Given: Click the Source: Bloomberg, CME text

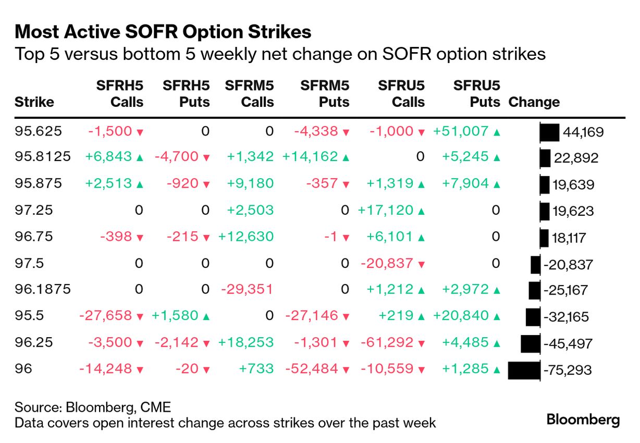Looking at the screenshot, I should pyautogui.click(x=93, y=407).
